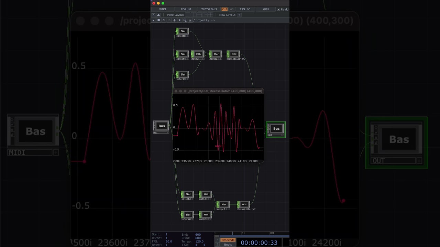Image resolution: width=440 pixels, height=247 pixels.
Task: Click the FPS value 60.0 field
Action: (169, 242)
